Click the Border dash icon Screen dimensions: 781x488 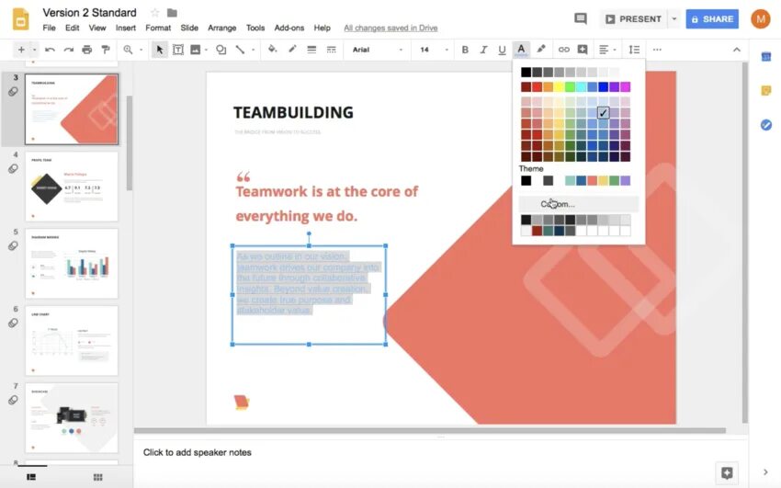tap(331, 50)
